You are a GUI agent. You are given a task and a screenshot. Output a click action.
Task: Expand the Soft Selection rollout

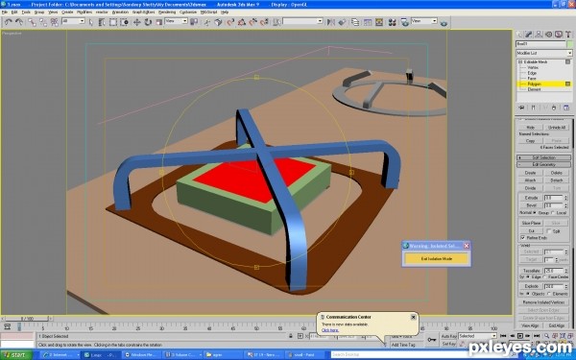(544, 157)
